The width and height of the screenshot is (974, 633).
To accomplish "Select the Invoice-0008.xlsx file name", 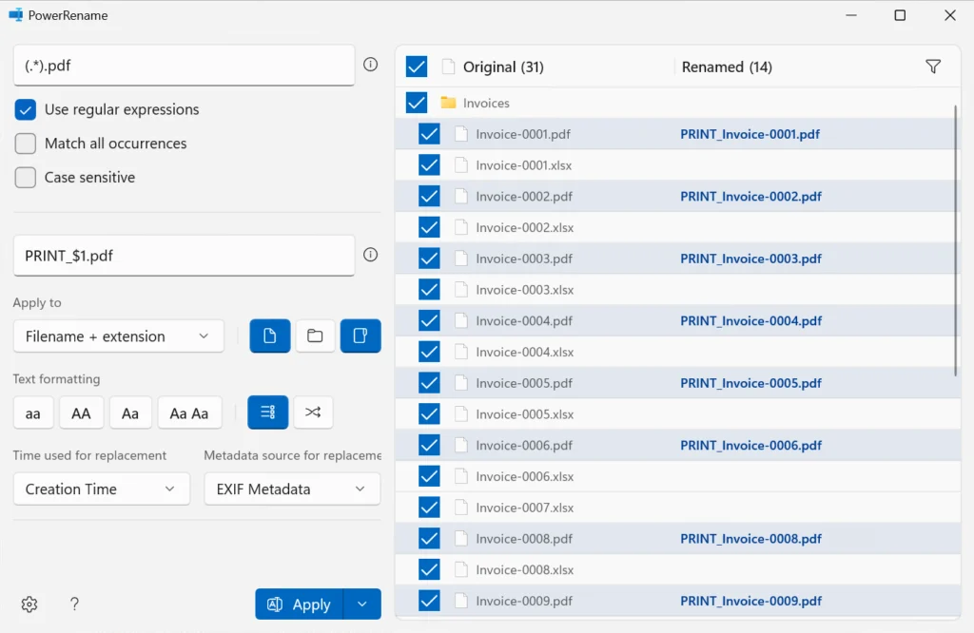I will coord(525,569).
